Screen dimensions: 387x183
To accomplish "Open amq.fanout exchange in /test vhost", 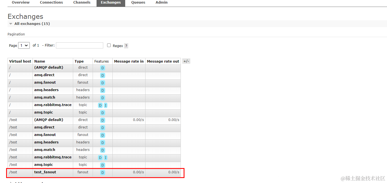I will (x=45, y=135).
